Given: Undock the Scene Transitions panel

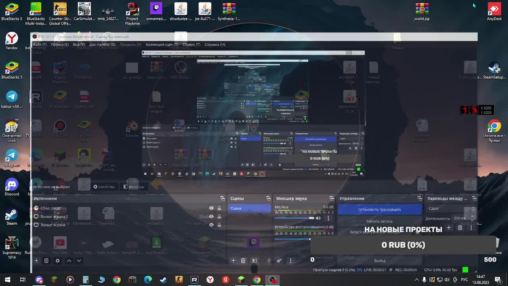Looking at the screenshot, I should [474, 198].
